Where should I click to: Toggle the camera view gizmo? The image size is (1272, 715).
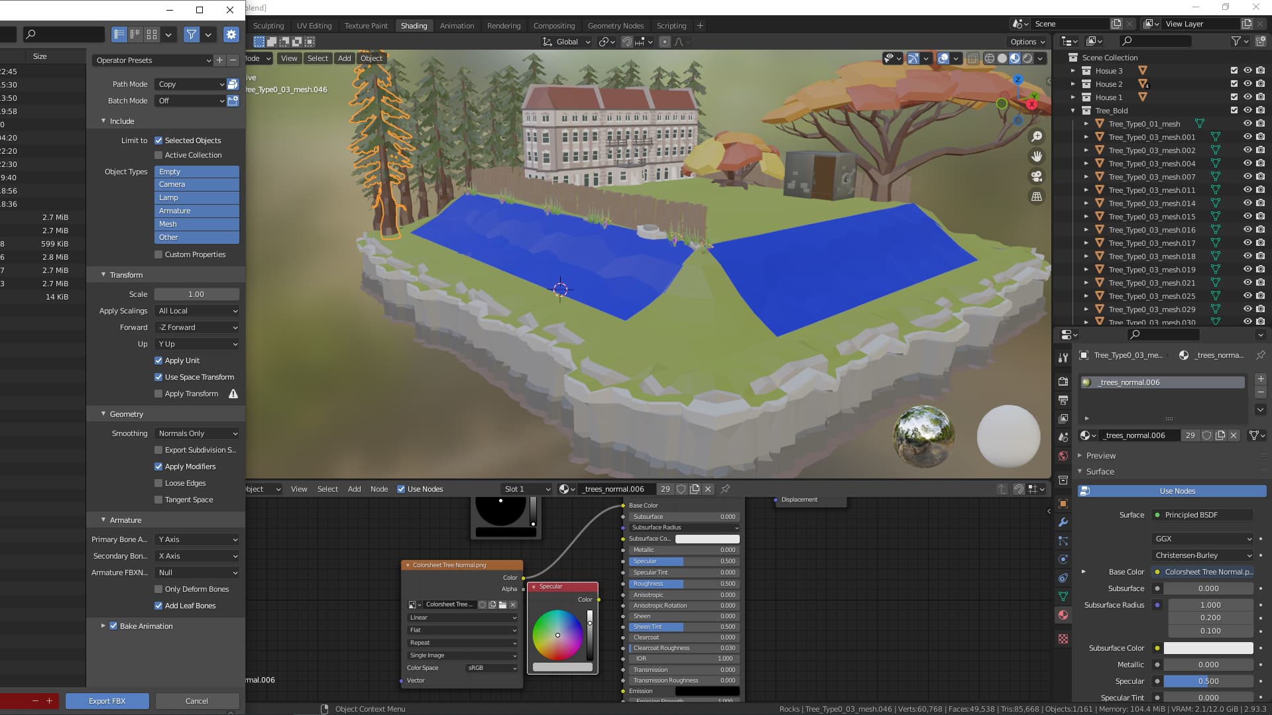(x=1037, y=176)
